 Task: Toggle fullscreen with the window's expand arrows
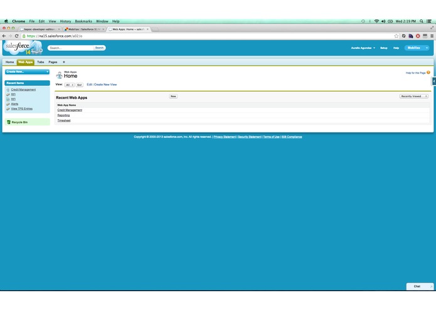point(432,28)
